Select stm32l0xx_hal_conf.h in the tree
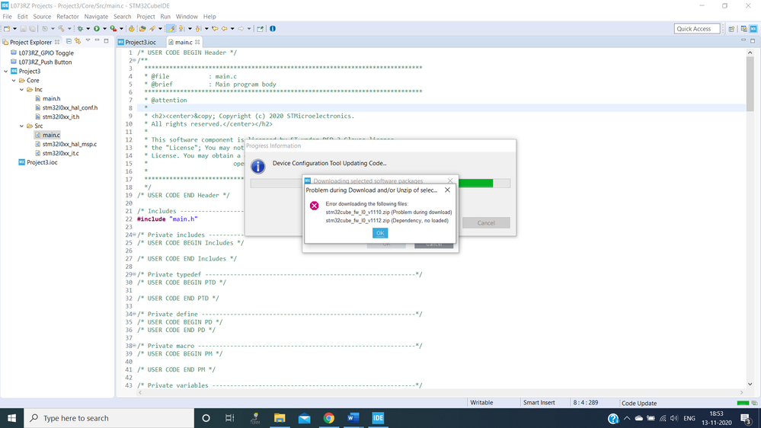The width and height of the screenshot is (761, 428). click(70, 107)
